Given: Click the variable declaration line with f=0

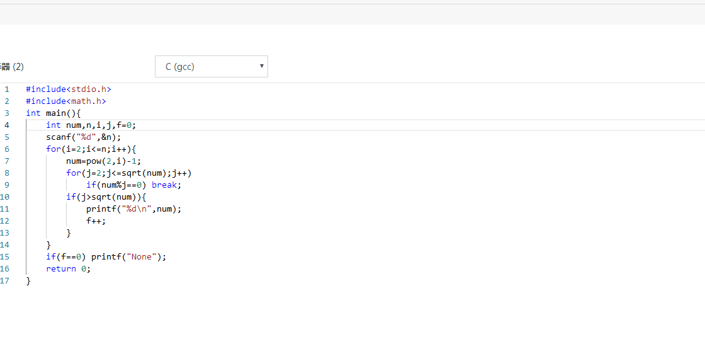Looking at the screenshot, I should point(91,125).
